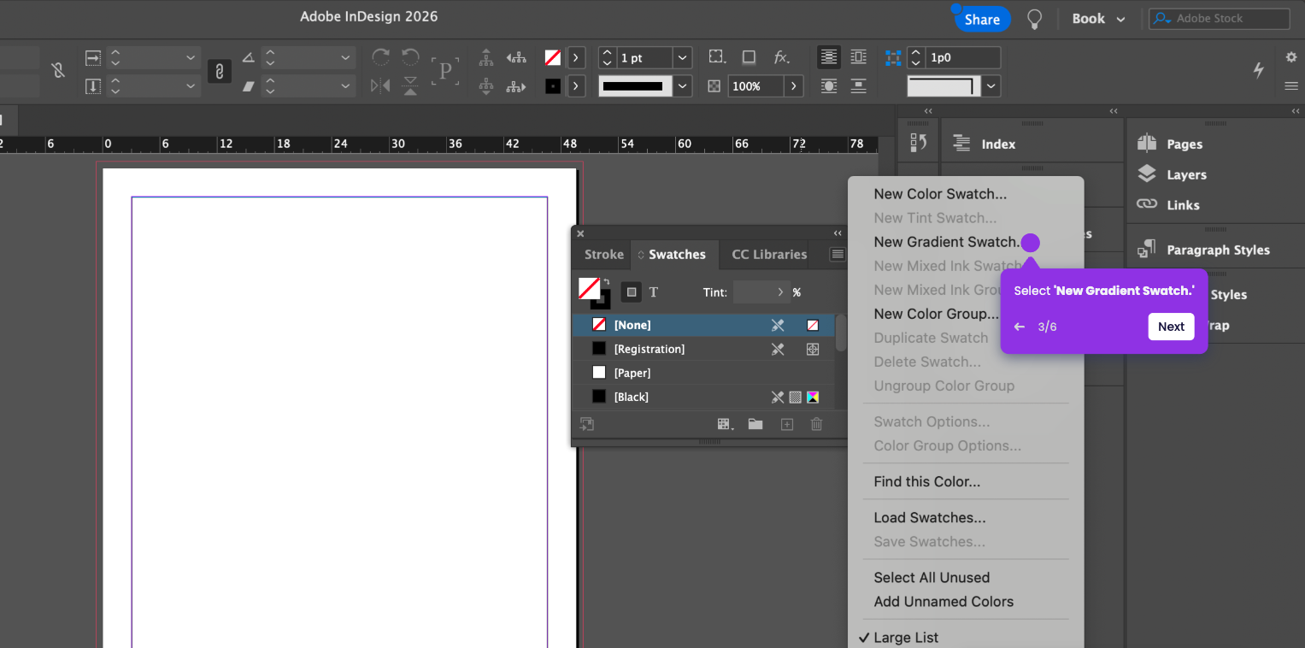Choose New Color Group... menu item
This screenshot has height=648, width=1305.
tap(936, 314)
